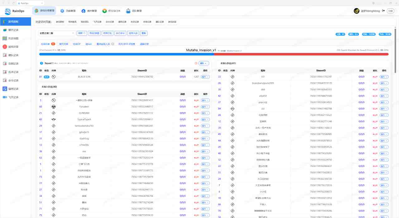The width and height of the screenshot is (399, 218).
Task: Open 历史地图 map icon in sidebar
Action: coord(5,38)
